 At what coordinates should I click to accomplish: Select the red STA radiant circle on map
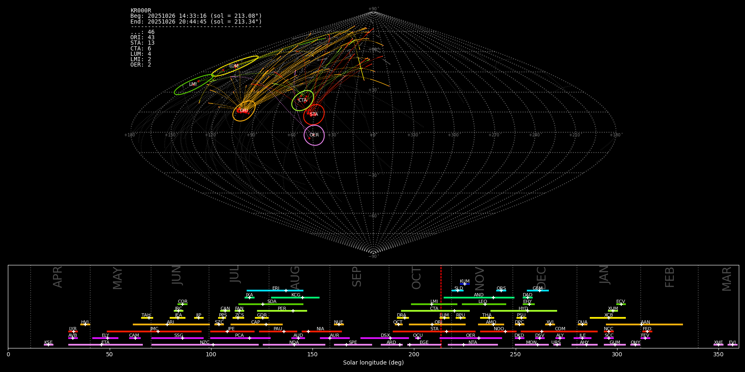[314, 114]
